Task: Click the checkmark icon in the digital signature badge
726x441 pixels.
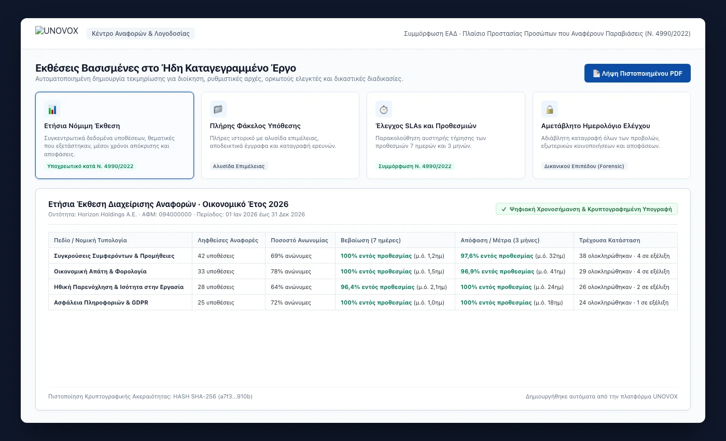Action: pyautogui.click(x=504, y=209)
